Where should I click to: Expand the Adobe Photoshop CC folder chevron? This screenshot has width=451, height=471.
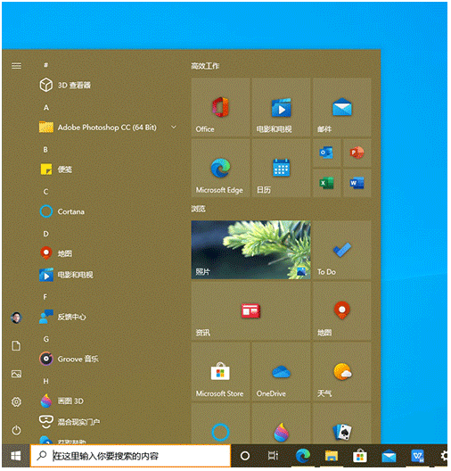[x=174, y=128]
